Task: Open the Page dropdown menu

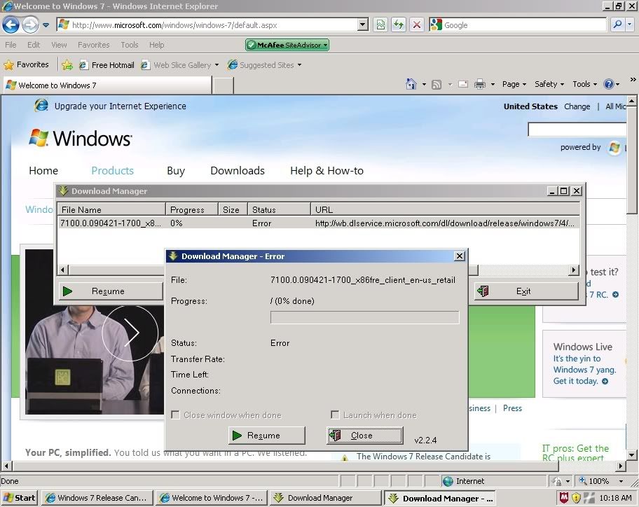Action: (514, 84)
